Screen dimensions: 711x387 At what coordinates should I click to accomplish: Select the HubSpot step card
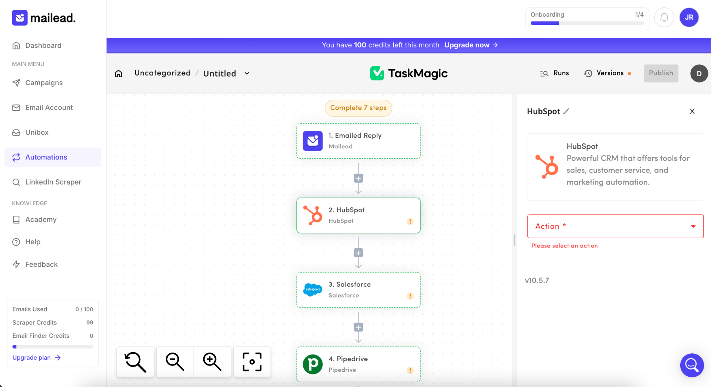(358, 215)
